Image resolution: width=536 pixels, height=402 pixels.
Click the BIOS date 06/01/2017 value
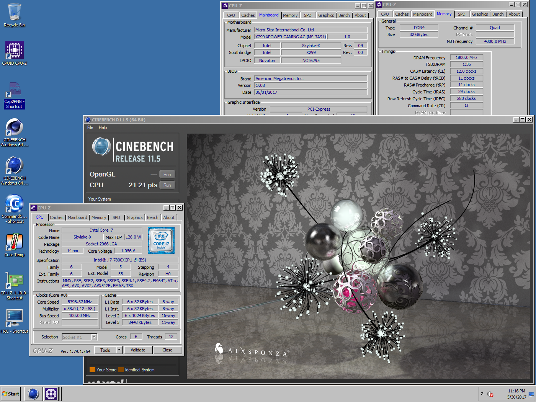(x=310, y=92)
